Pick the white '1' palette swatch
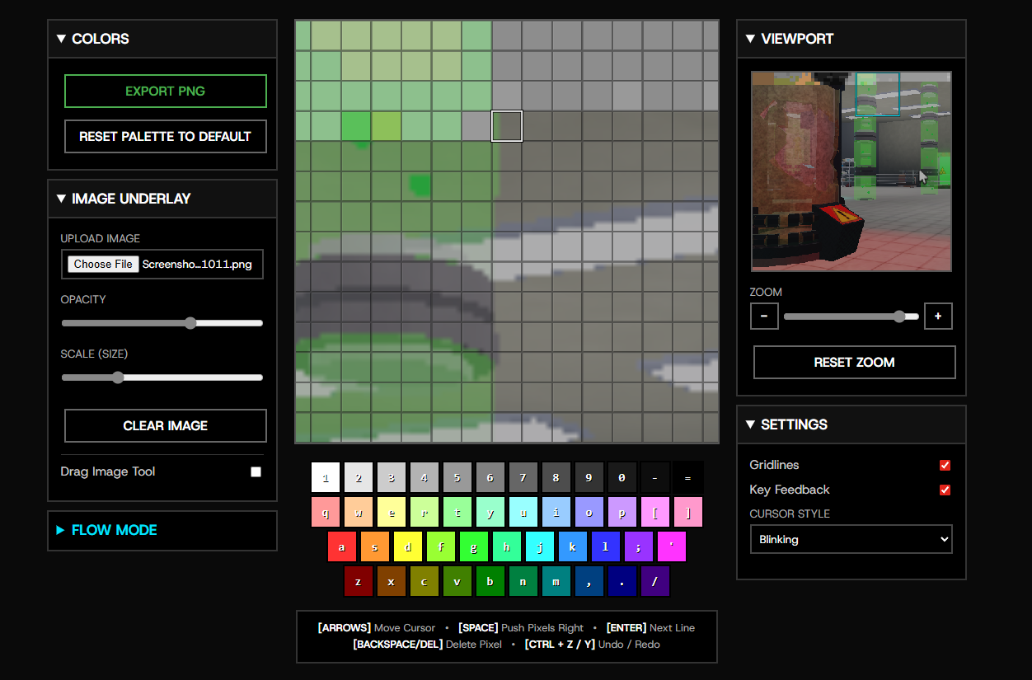1032x680 pixels. pos(325,477)
